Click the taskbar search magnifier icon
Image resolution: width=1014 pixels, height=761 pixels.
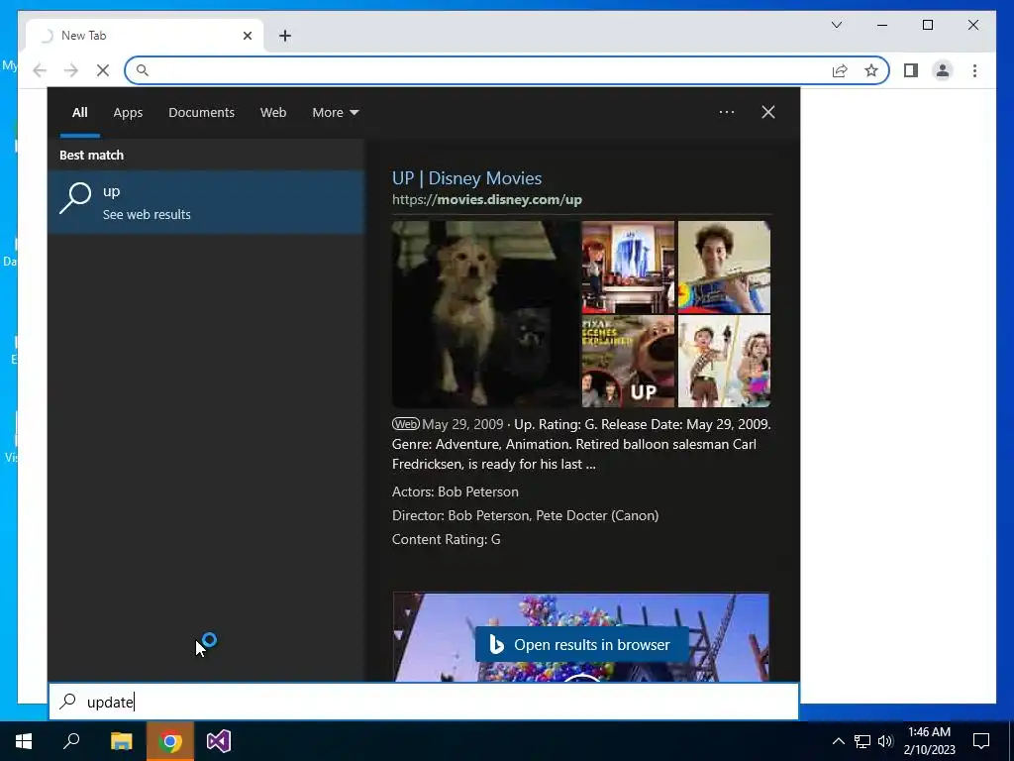71,741
